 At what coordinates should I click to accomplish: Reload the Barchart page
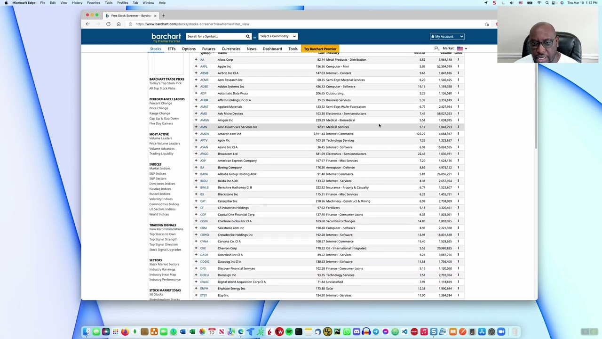tap(108, 24)
